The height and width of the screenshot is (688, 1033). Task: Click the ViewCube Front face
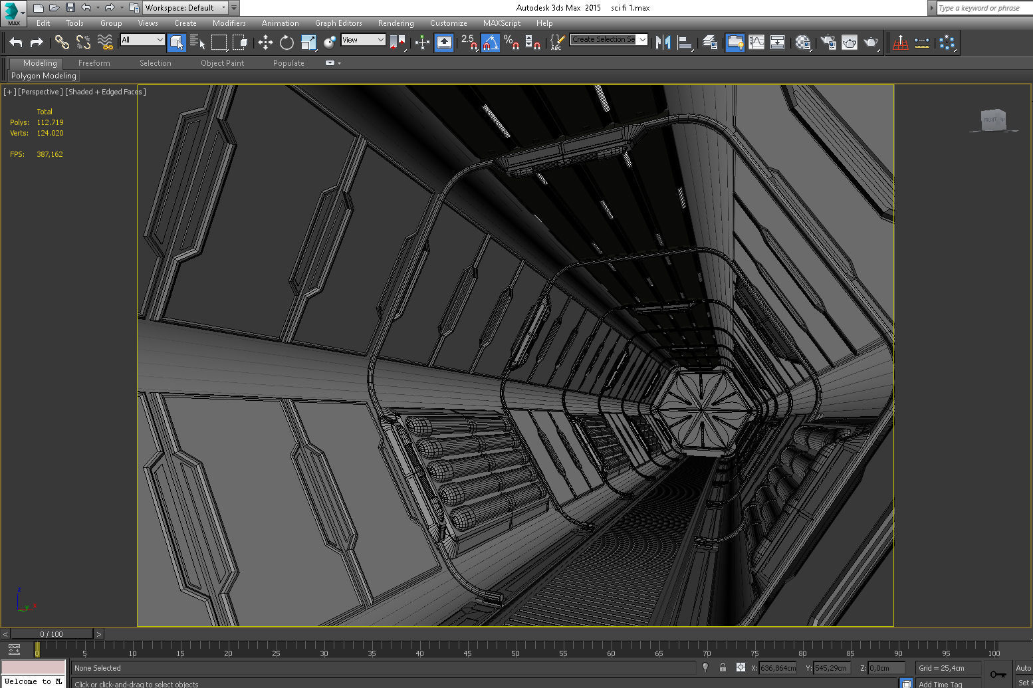coord(990,120)
